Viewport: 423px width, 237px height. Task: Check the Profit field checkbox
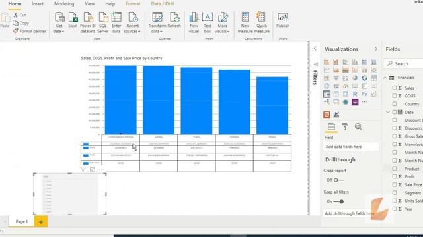coord(395,176)
